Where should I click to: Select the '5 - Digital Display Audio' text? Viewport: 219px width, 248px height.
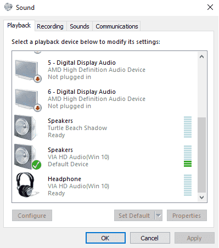point(82,63)
